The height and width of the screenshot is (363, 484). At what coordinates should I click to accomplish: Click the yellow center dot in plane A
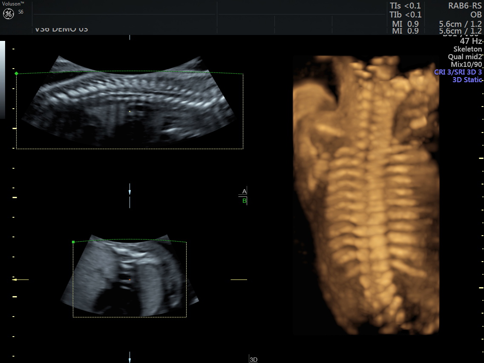click(x=130, y=112)
